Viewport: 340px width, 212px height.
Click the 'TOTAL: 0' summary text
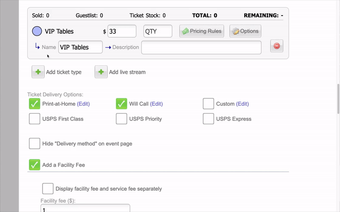tap(204, 15)
